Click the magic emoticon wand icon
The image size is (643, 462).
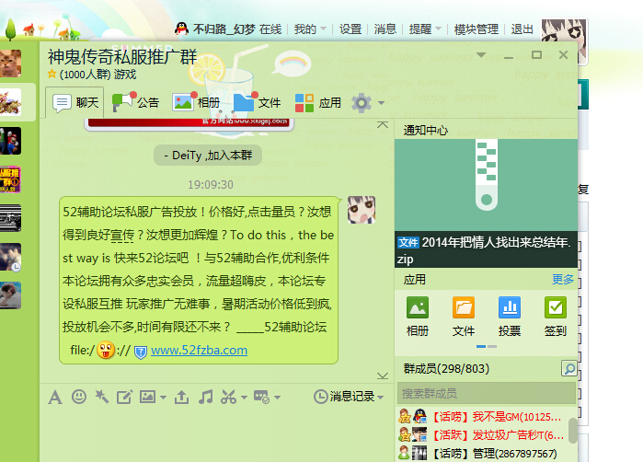102,397
